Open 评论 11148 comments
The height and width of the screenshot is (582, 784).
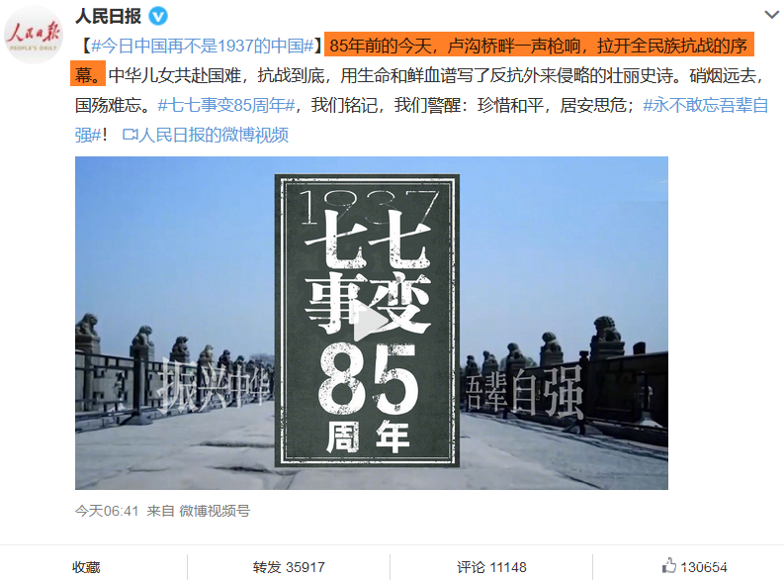tap(491, 567)
